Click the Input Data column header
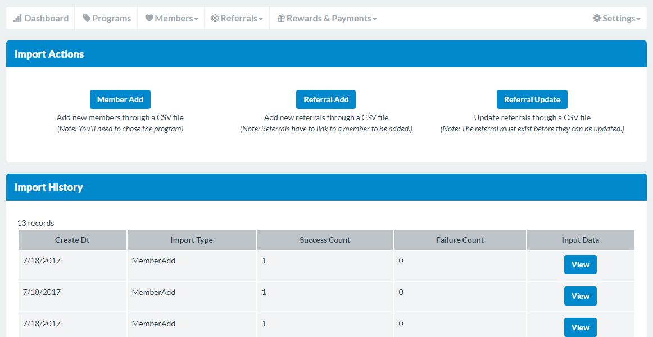 coord(581,240)
